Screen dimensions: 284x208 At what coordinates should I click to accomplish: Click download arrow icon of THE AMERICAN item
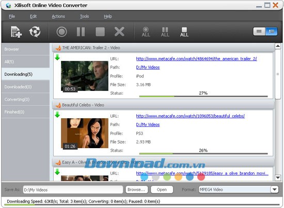pyautogui.click(x=57, y=57)
